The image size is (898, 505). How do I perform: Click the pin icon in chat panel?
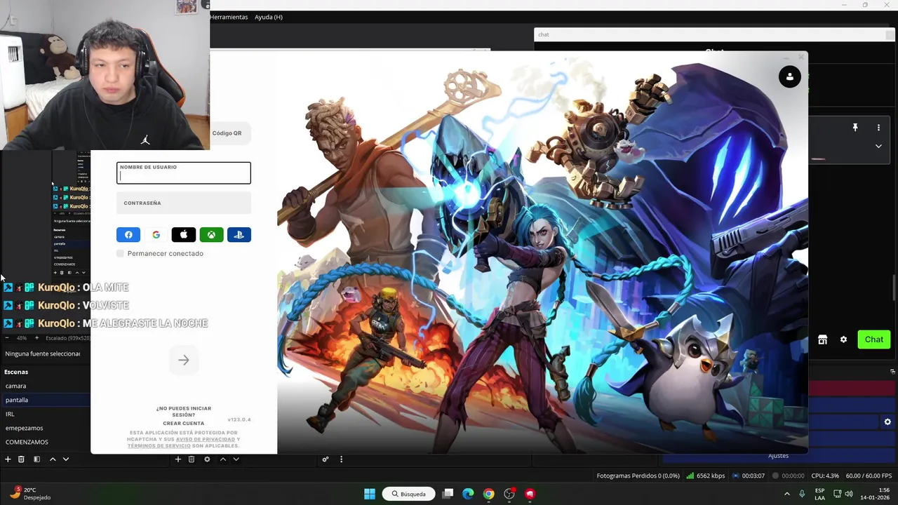tap(855, 128)
